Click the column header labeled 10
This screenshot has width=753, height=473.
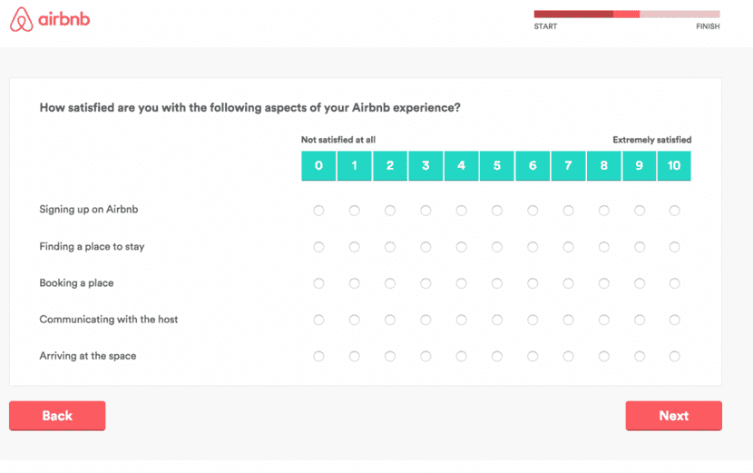[x=674, y=165]
